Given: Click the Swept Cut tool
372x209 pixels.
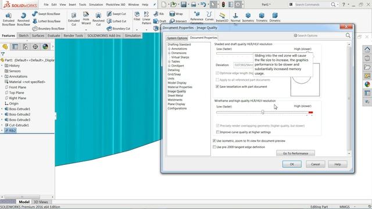Looking at the screenshot, I should point(116,14).
